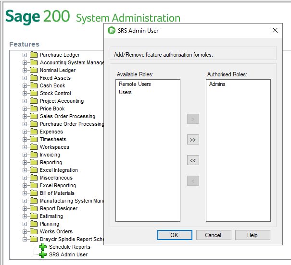Click the Excel Integration folder icon
The height and width of the screenshot is (265, 291).
(34, 170)
